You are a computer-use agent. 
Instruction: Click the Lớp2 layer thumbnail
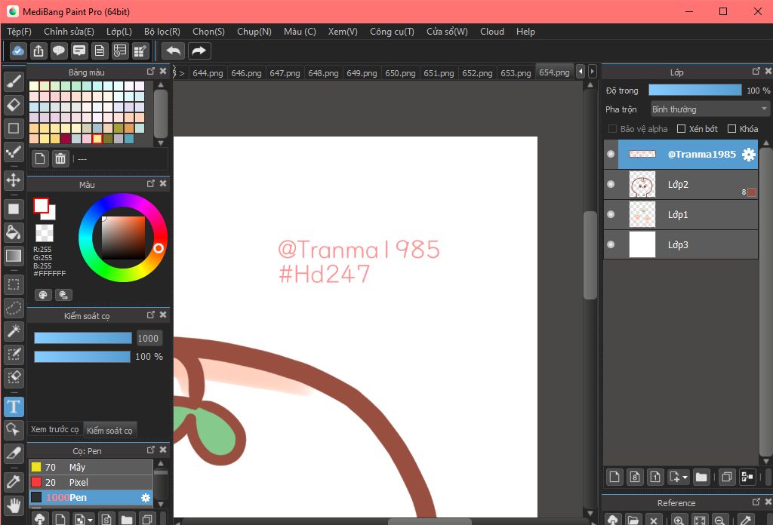tap(642, 184)
